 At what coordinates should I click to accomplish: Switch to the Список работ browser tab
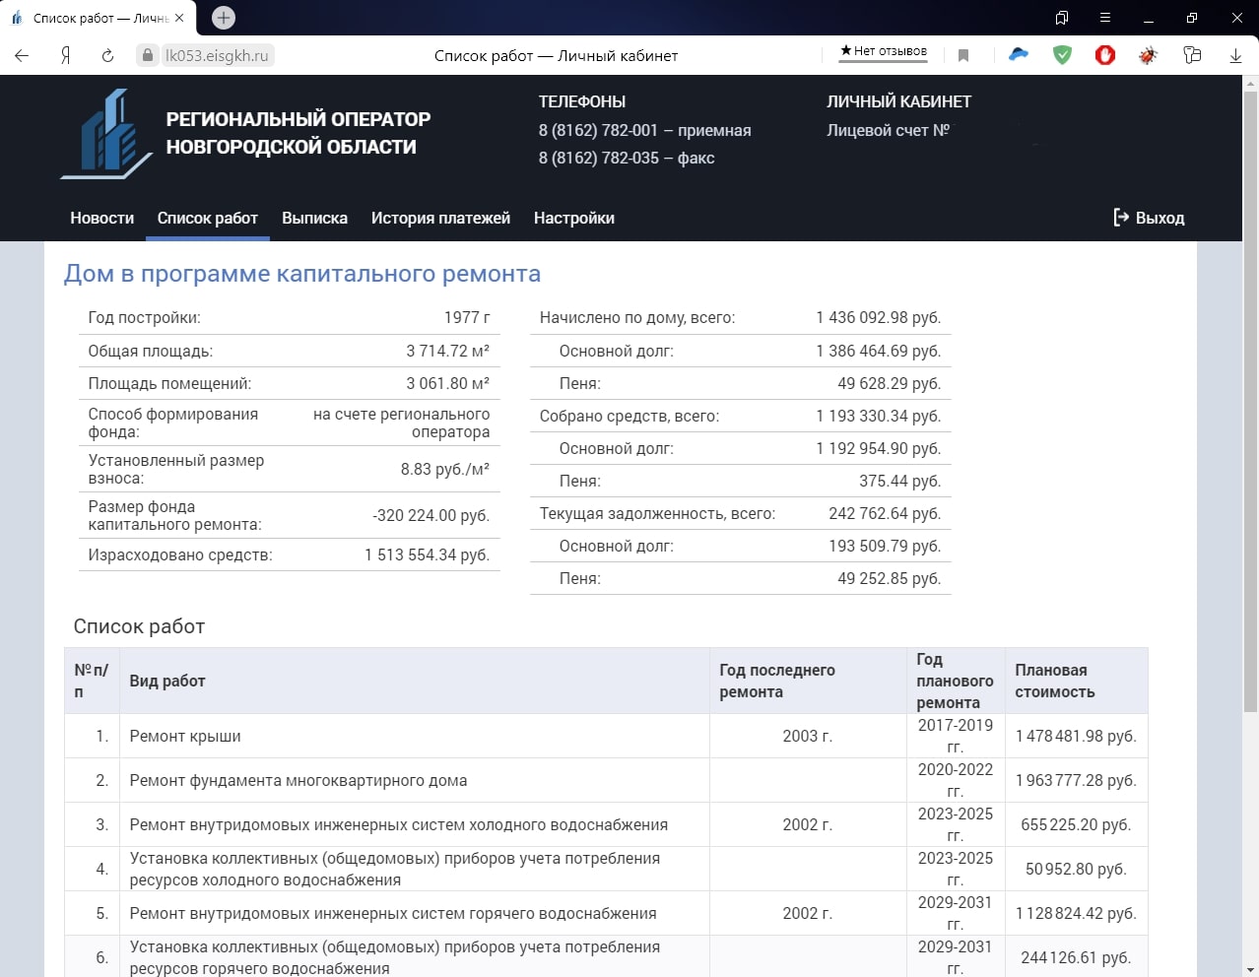99,18
